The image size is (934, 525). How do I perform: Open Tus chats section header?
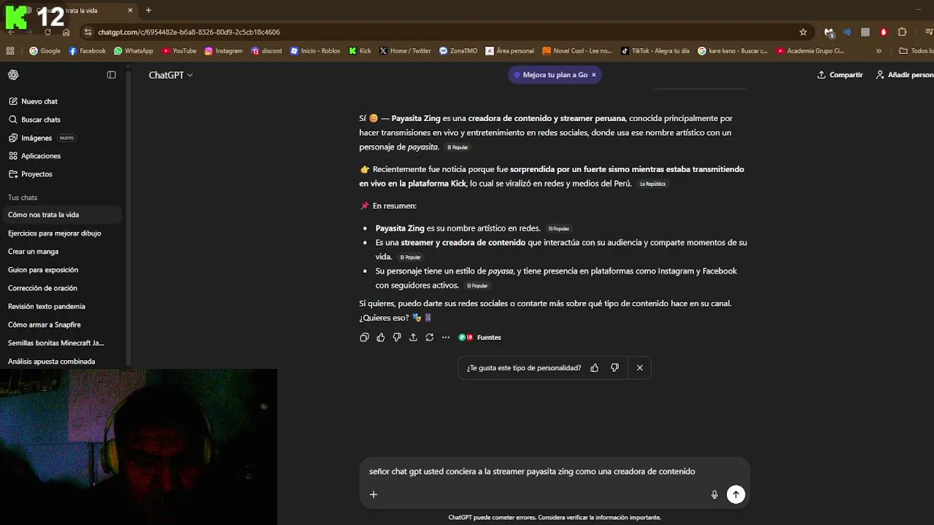[x=23, y=198]
